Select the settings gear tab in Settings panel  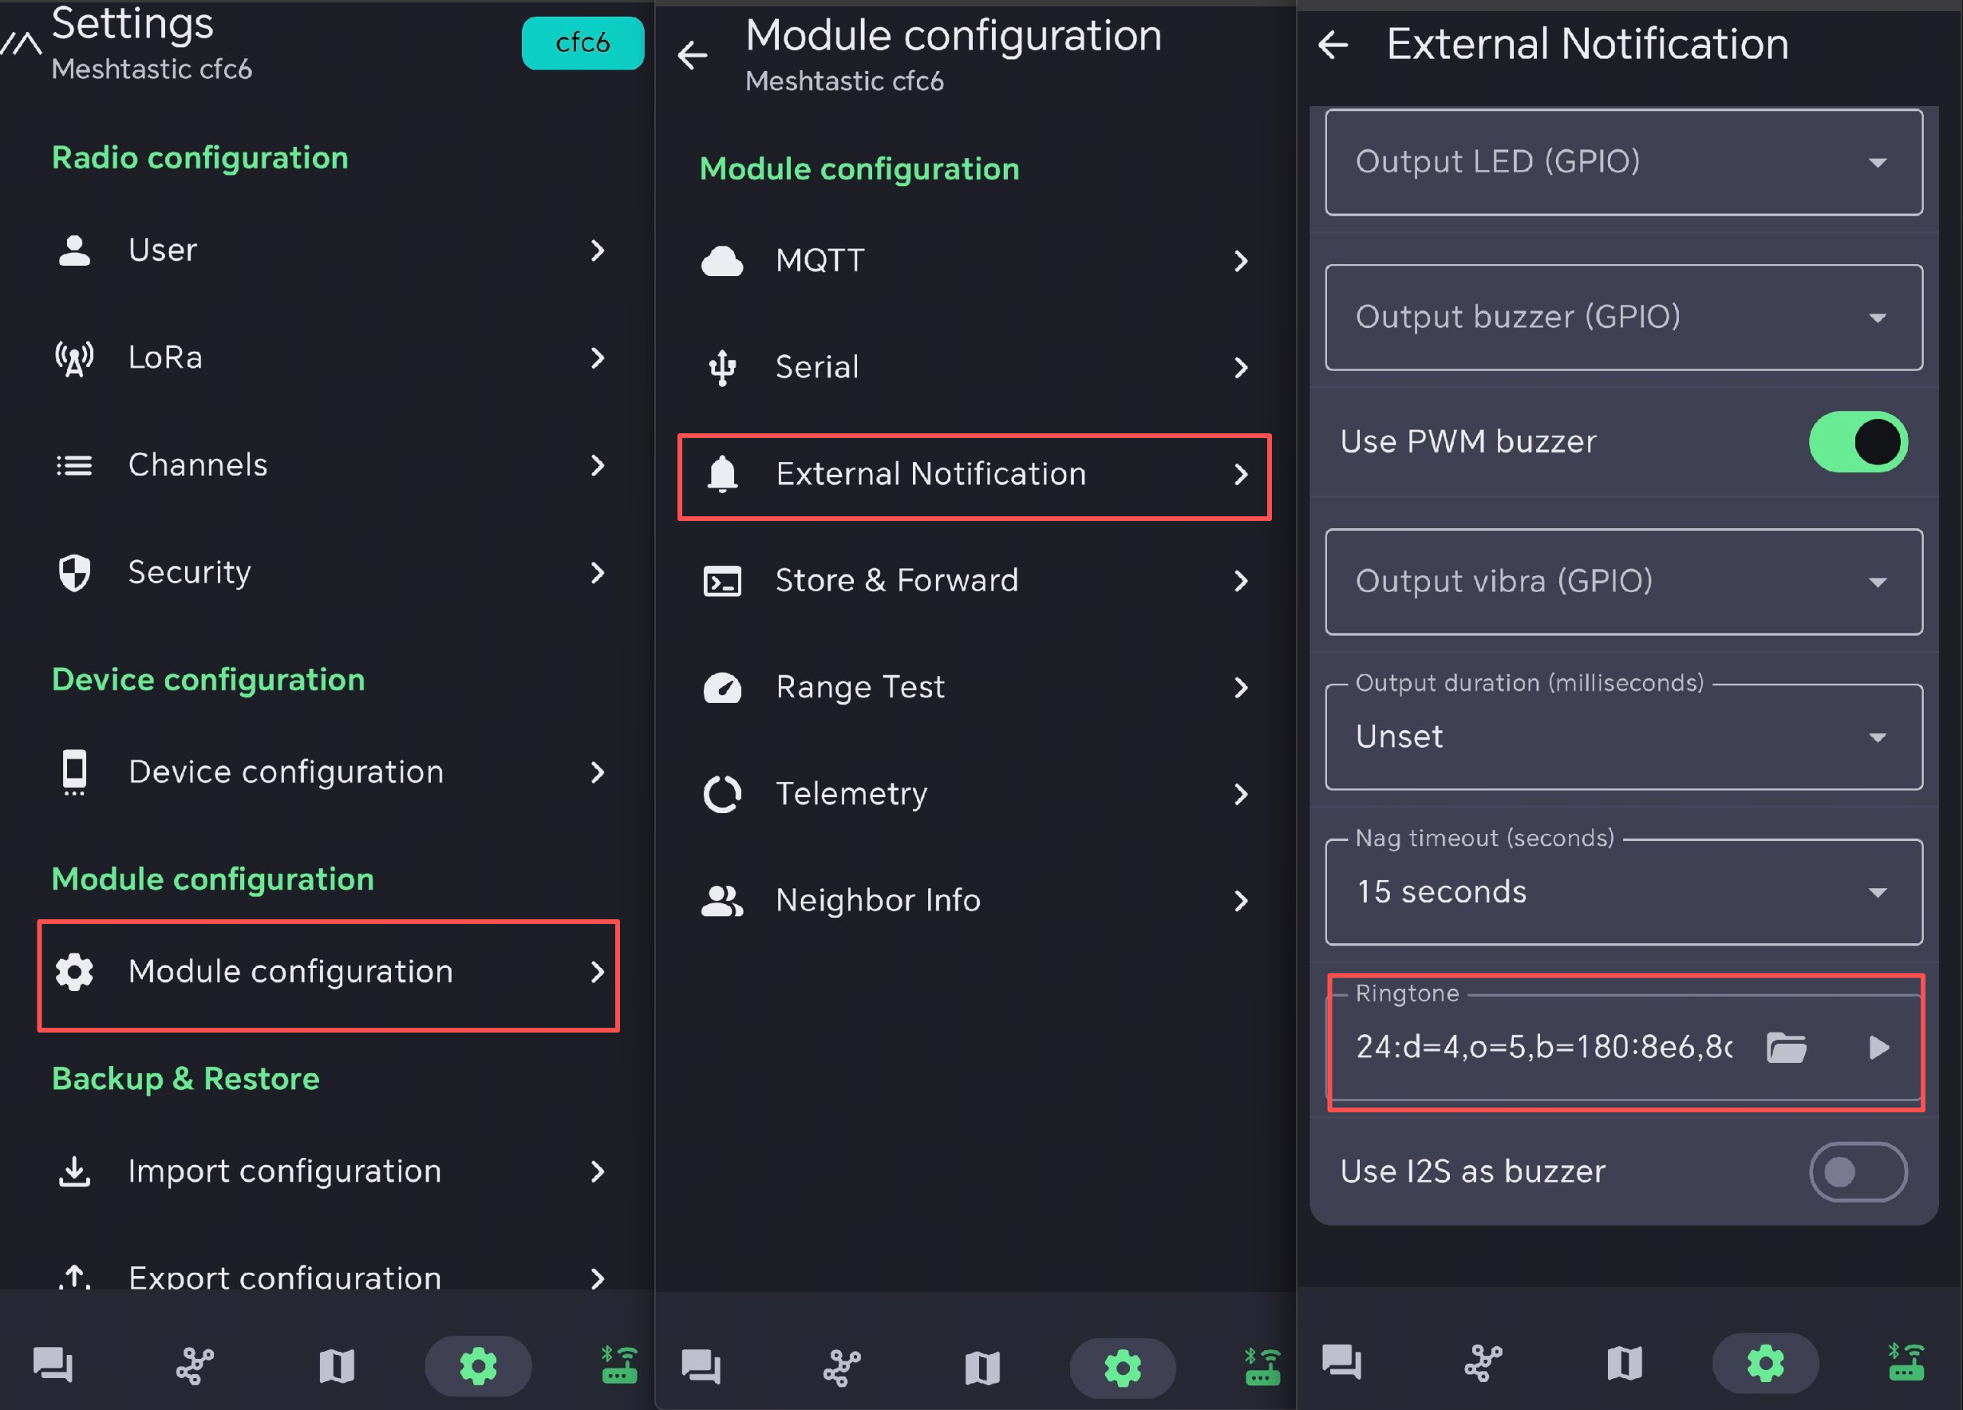pyautogui.click(x=479, y=1366)
